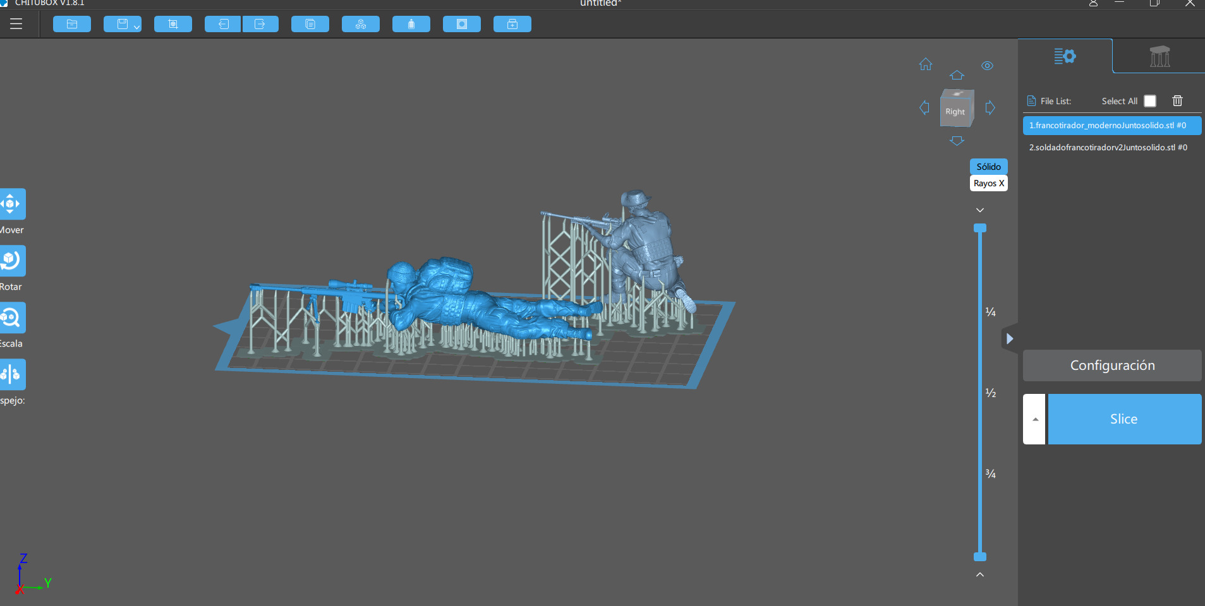Screen dimensions: 1205x606
Task: Click the File List document icon
Action: (x=1031, y=101)
